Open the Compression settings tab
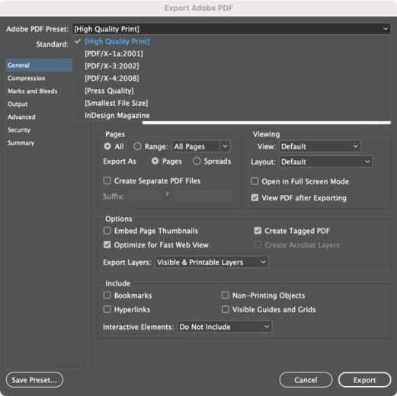The height and width of the screenshot is (396, 397). [27, 78]
